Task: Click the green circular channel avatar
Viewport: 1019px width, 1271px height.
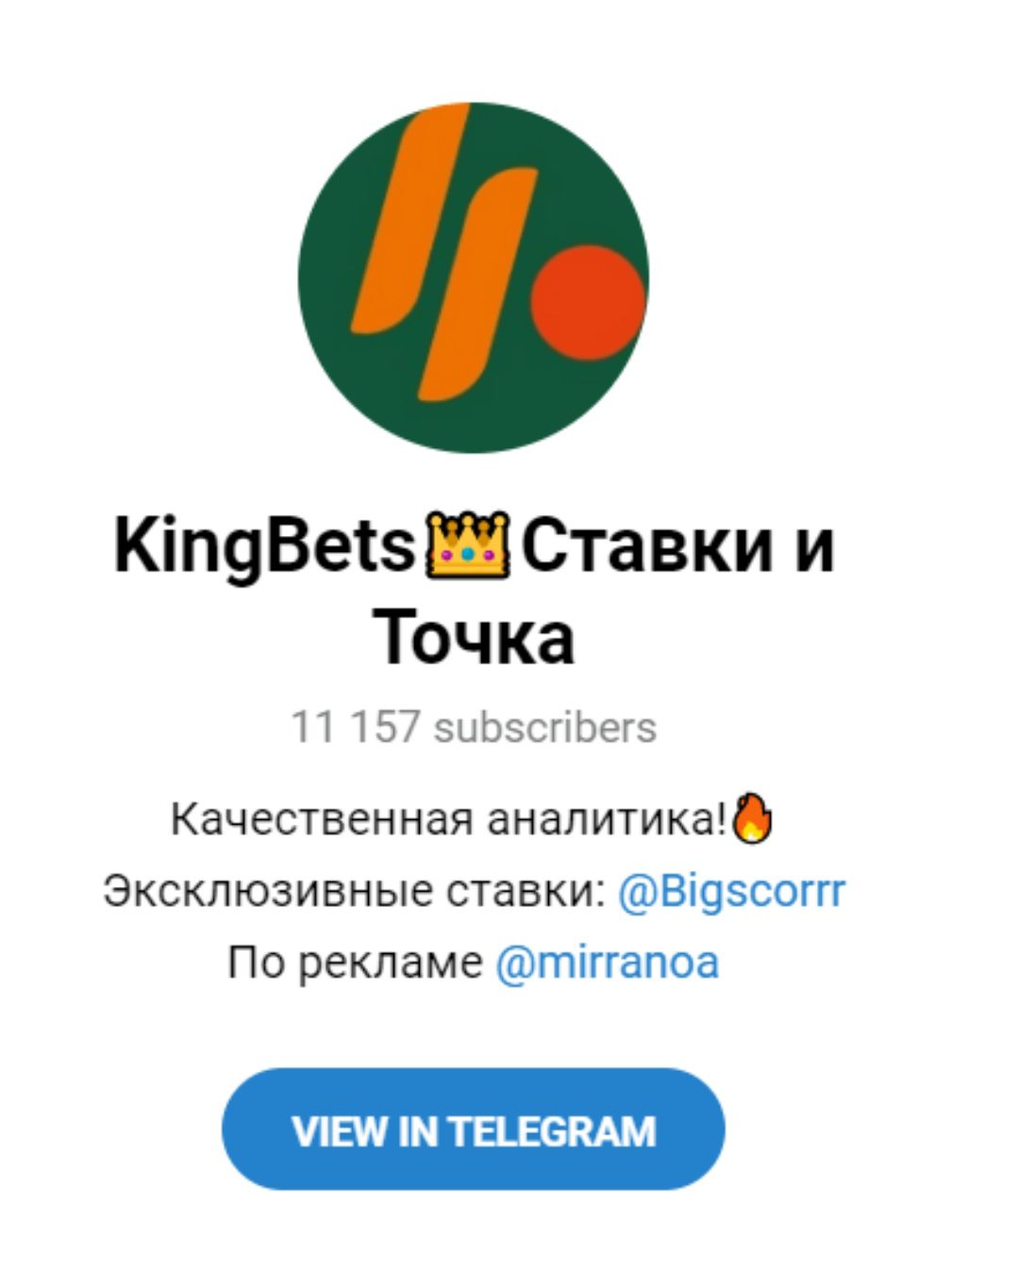Action: coord(474,277)
